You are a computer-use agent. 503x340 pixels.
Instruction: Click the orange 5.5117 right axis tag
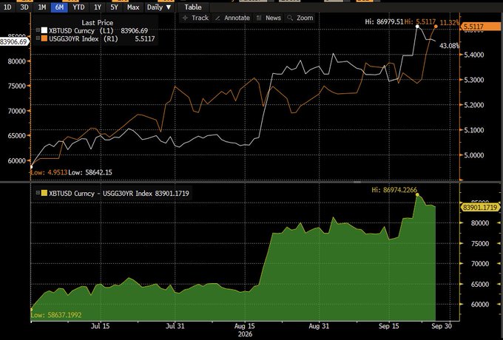[480, 27]
